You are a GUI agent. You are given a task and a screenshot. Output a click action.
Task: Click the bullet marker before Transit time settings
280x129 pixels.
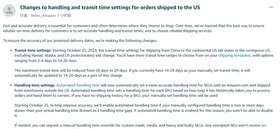11,50
